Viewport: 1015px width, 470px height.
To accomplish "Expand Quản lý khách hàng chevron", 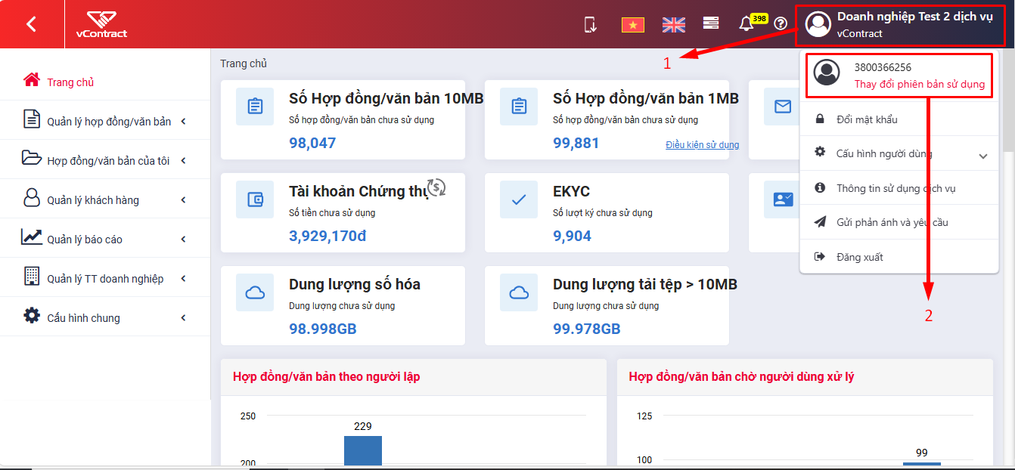I will [183, 199].
